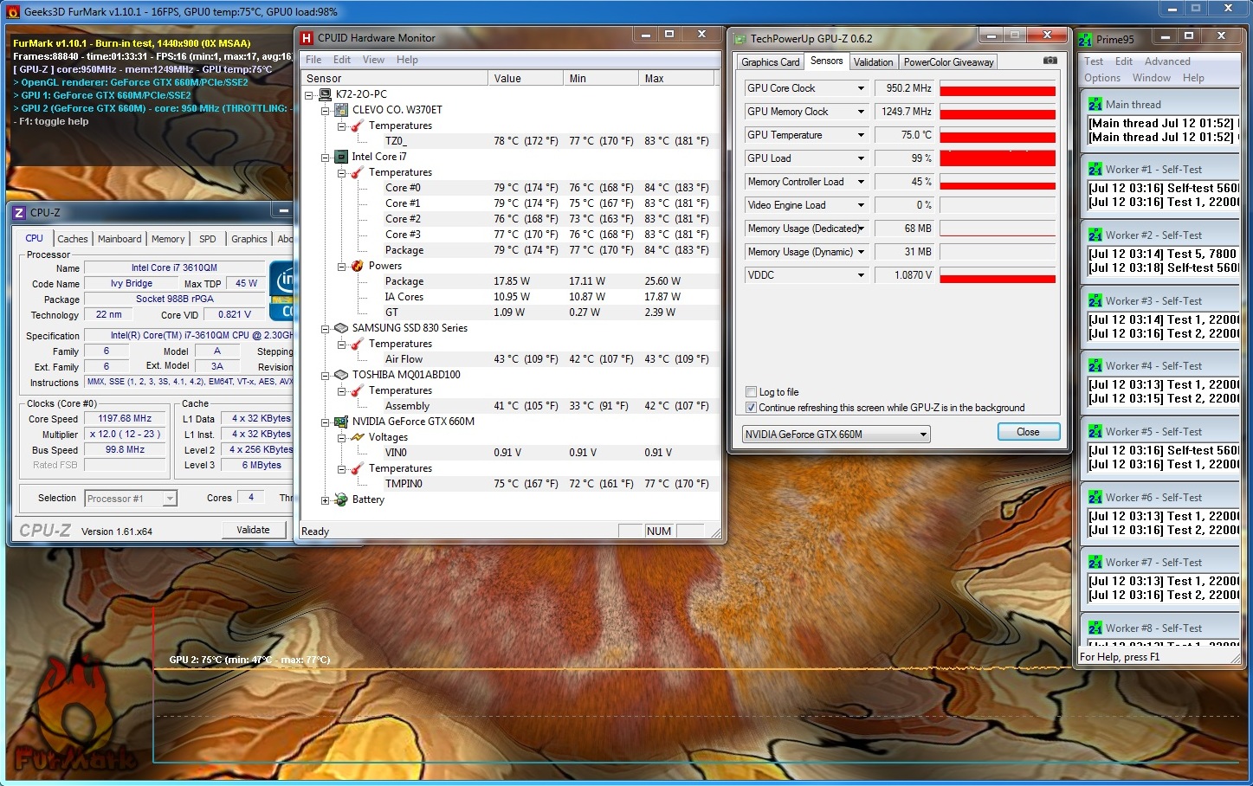Click the GPU Load red history graph
Viewport: 1253px width, 786px height.
pyautogui.click(x=998, y=158)
